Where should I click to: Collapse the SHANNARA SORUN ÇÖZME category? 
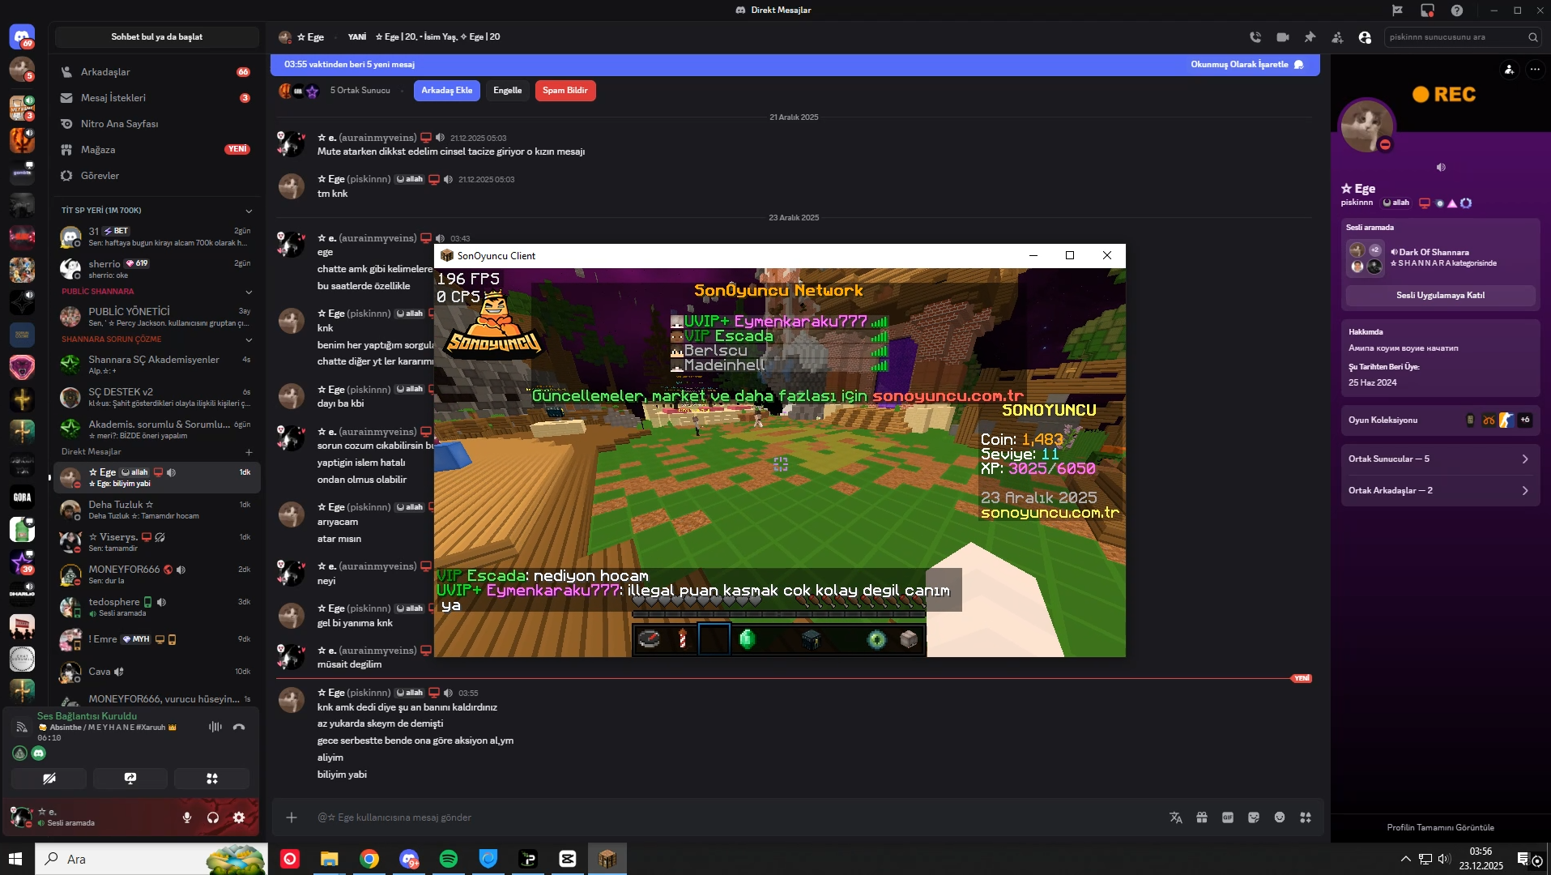(249, 339)
